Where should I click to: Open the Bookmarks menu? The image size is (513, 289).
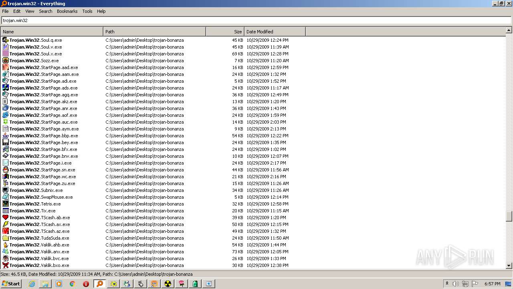click(67, 11)
